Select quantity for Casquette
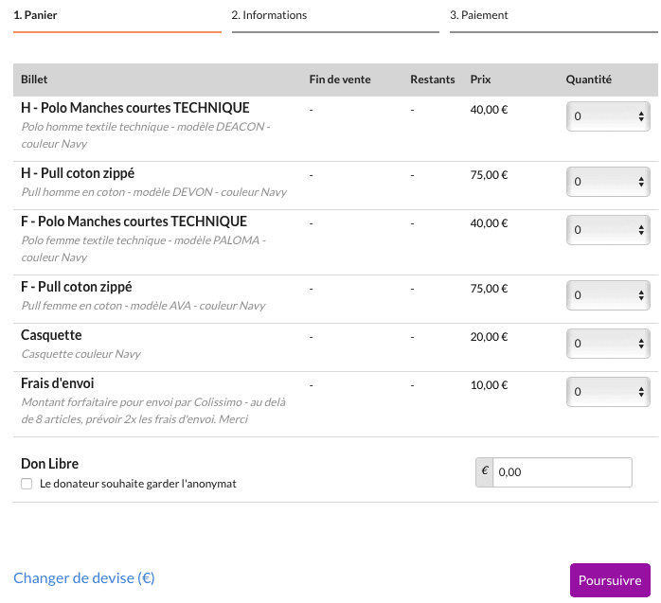This screenshot has height=603, width=661. click(x=608, y=343)
